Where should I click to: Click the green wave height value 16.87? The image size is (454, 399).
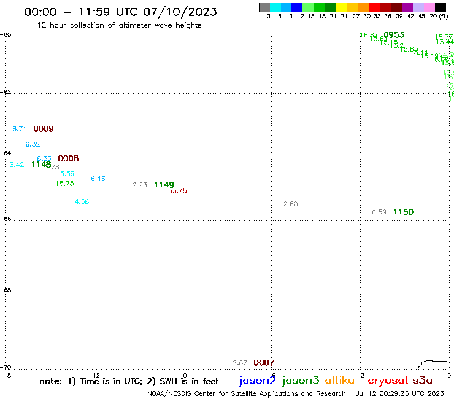pos(369,35)
